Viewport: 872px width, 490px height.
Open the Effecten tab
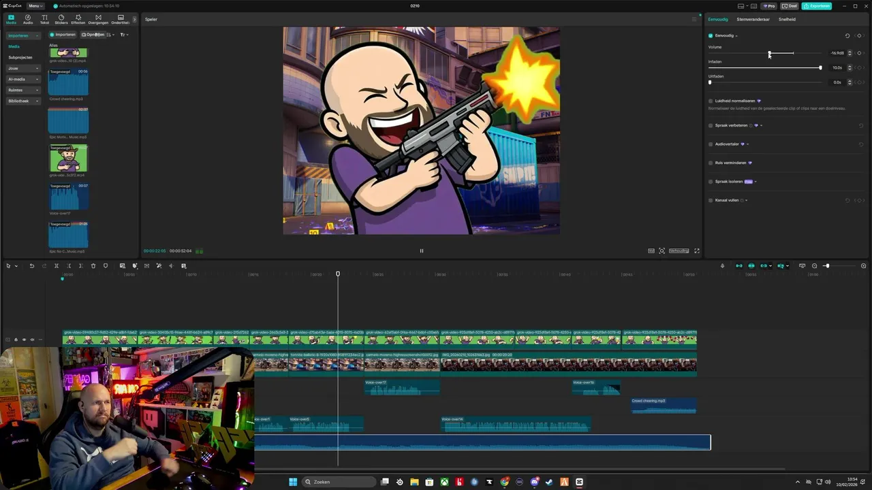point(78,19)
